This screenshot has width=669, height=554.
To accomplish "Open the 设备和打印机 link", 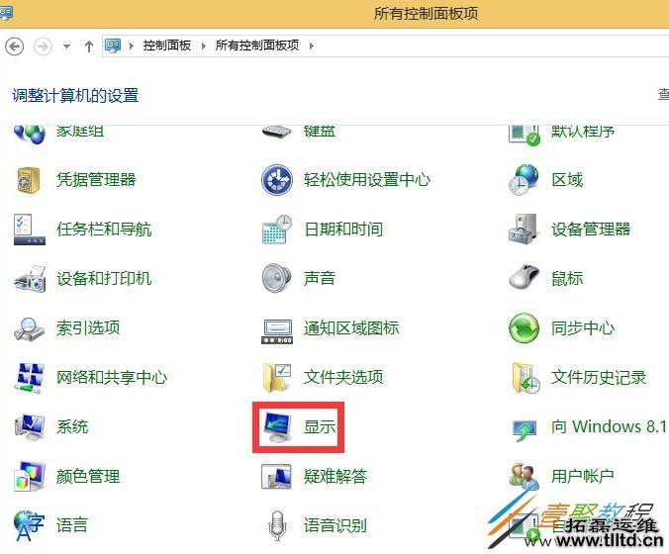I will [x=104, y=279].
